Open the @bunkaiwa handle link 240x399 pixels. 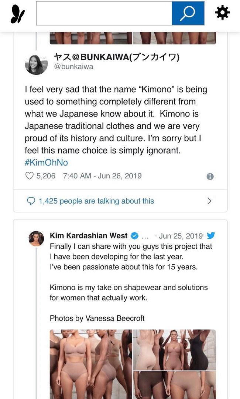pos(73,67)
